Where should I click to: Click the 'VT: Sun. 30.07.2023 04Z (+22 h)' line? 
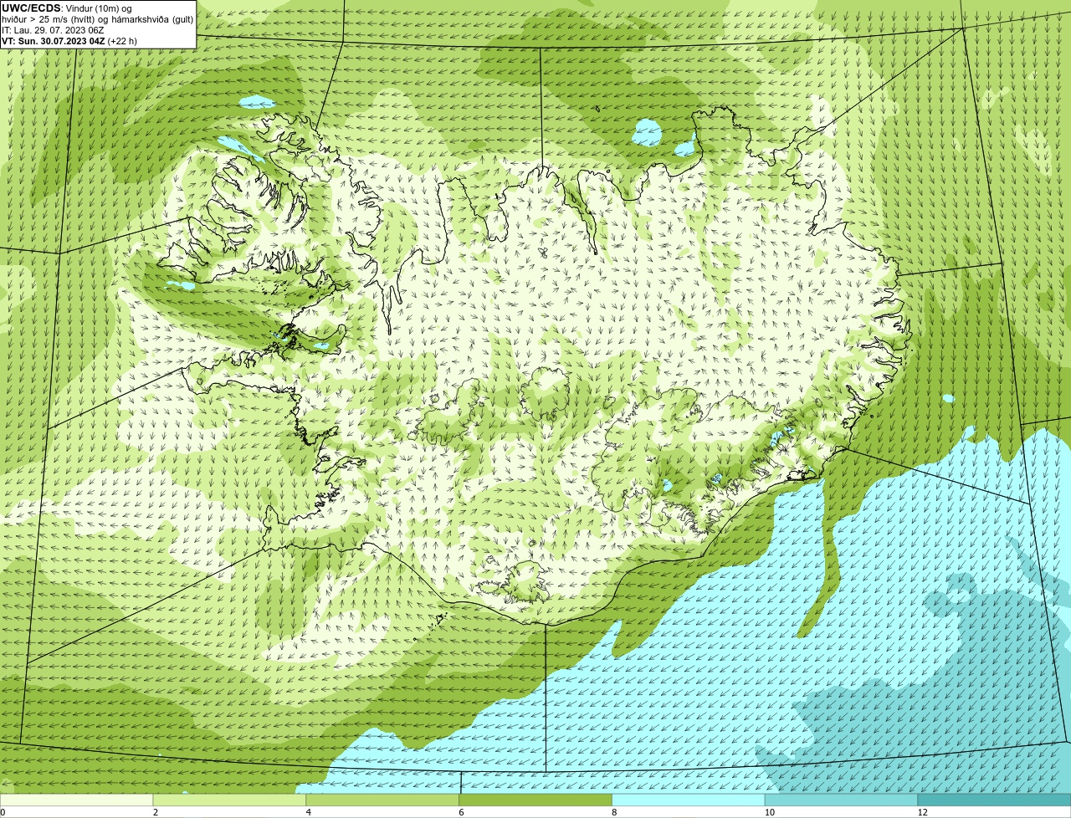click(x=69, y=41)
